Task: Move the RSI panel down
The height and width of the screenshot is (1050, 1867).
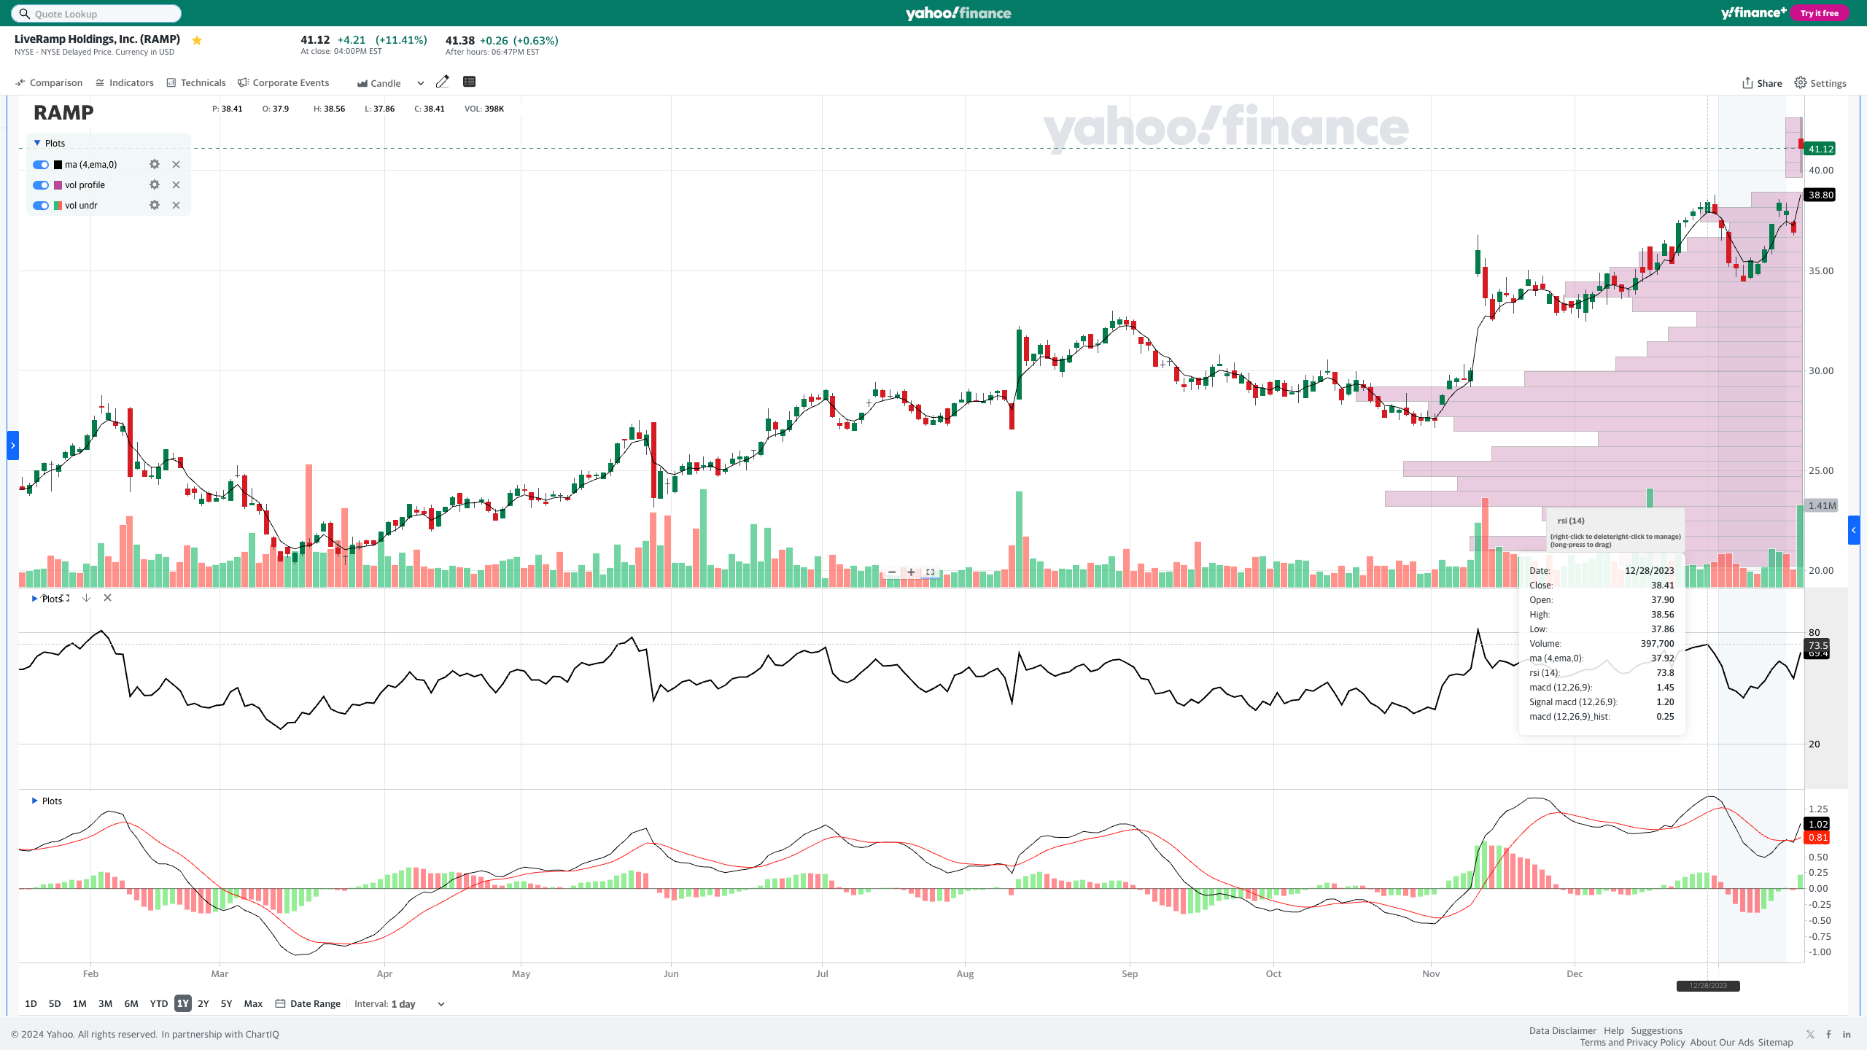Action: [x=86, y=598]
